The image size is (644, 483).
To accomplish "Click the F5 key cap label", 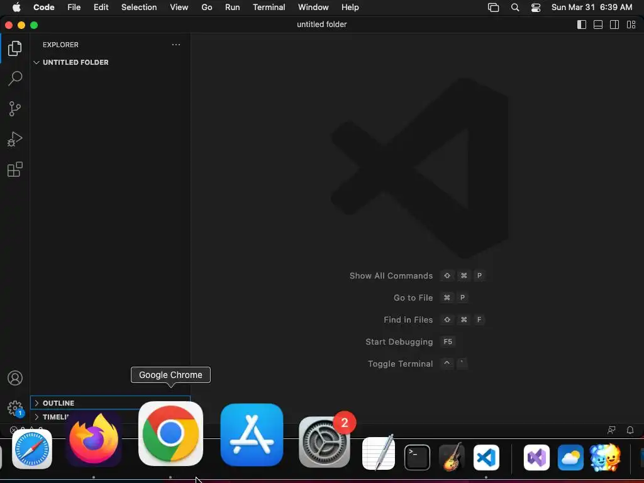I will (448, 341).
